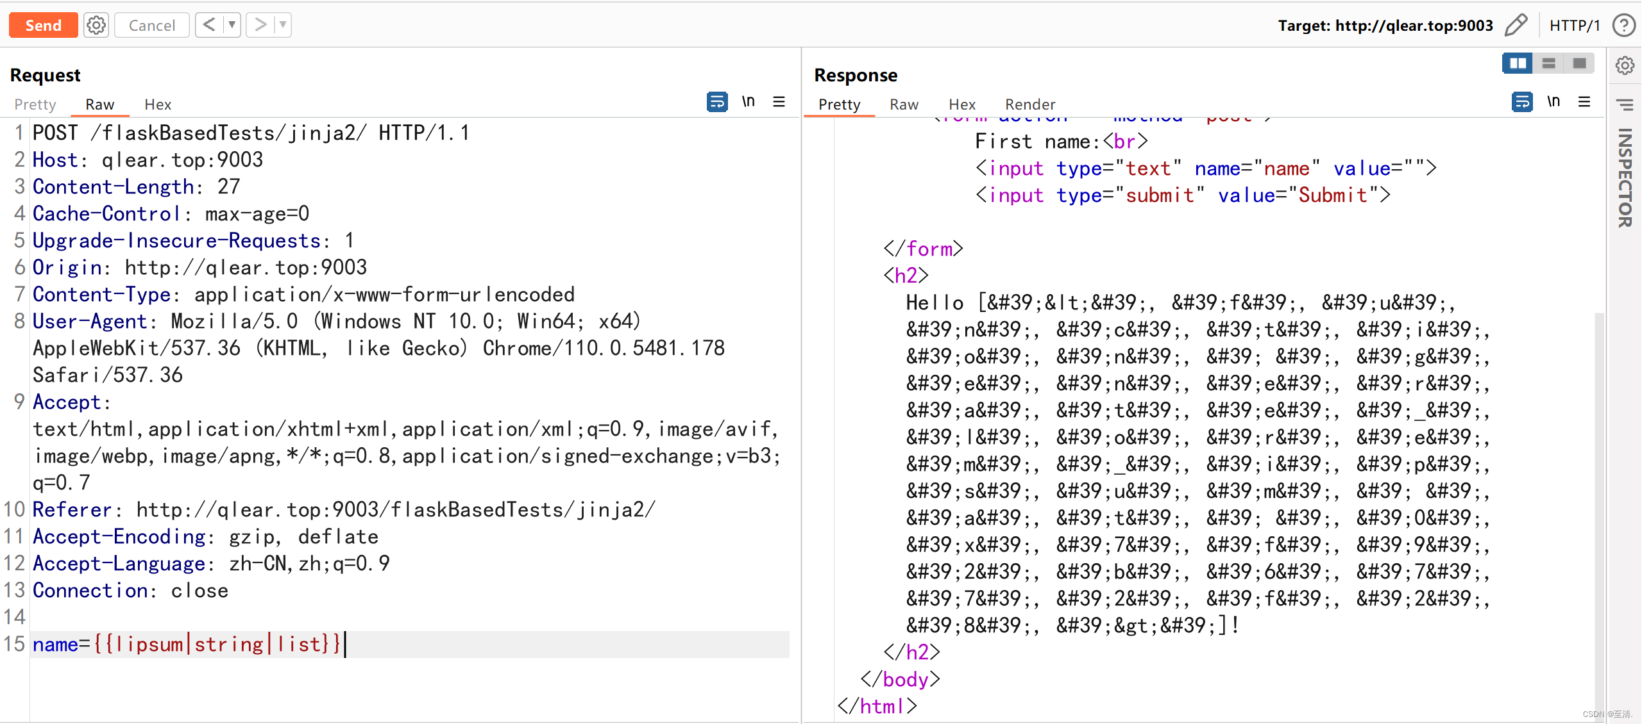Select Response Hex tab

pos(962,104)
